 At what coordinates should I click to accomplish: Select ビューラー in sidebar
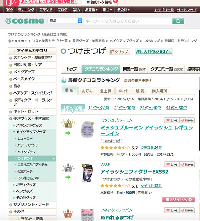(25, 138)
